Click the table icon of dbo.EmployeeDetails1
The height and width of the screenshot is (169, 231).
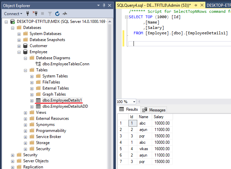38,100
